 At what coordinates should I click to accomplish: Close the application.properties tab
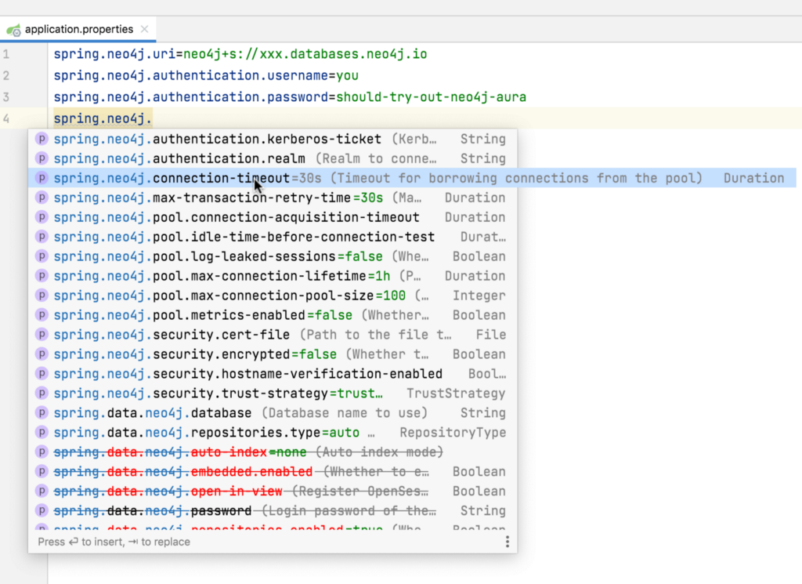tap(145, 29)
